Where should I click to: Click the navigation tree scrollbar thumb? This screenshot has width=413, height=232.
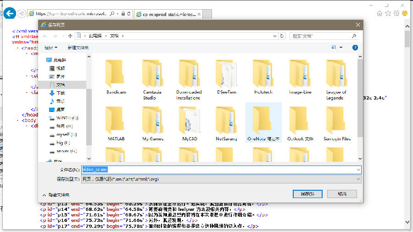tap(89, 117)
